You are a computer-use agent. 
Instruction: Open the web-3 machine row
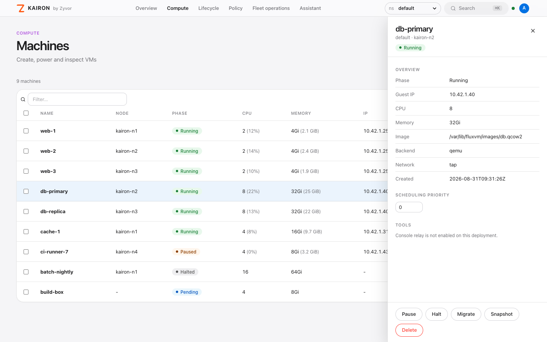202,171
